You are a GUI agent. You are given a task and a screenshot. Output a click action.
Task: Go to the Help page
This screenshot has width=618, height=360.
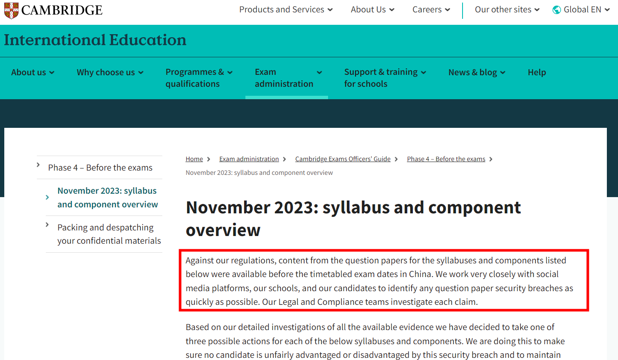tap(537, 72)
